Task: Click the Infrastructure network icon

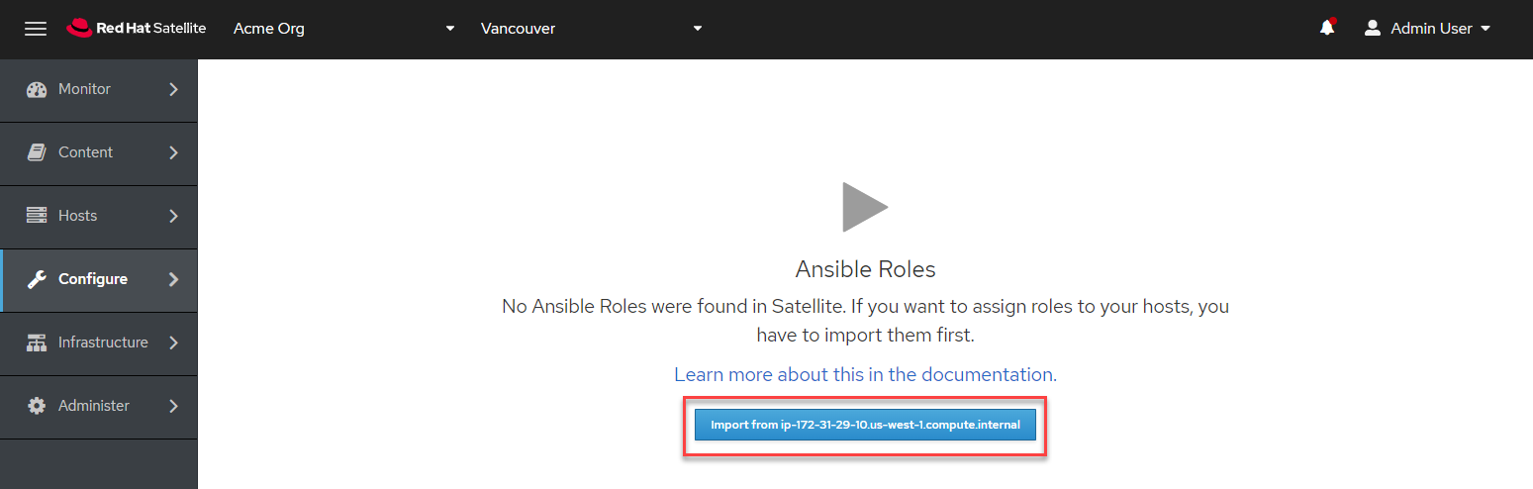Action: click(37, 342)
